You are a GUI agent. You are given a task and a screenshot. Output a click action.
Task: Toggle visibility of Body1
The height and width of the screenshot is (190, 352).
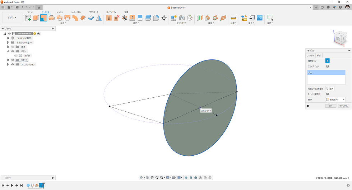16,56
